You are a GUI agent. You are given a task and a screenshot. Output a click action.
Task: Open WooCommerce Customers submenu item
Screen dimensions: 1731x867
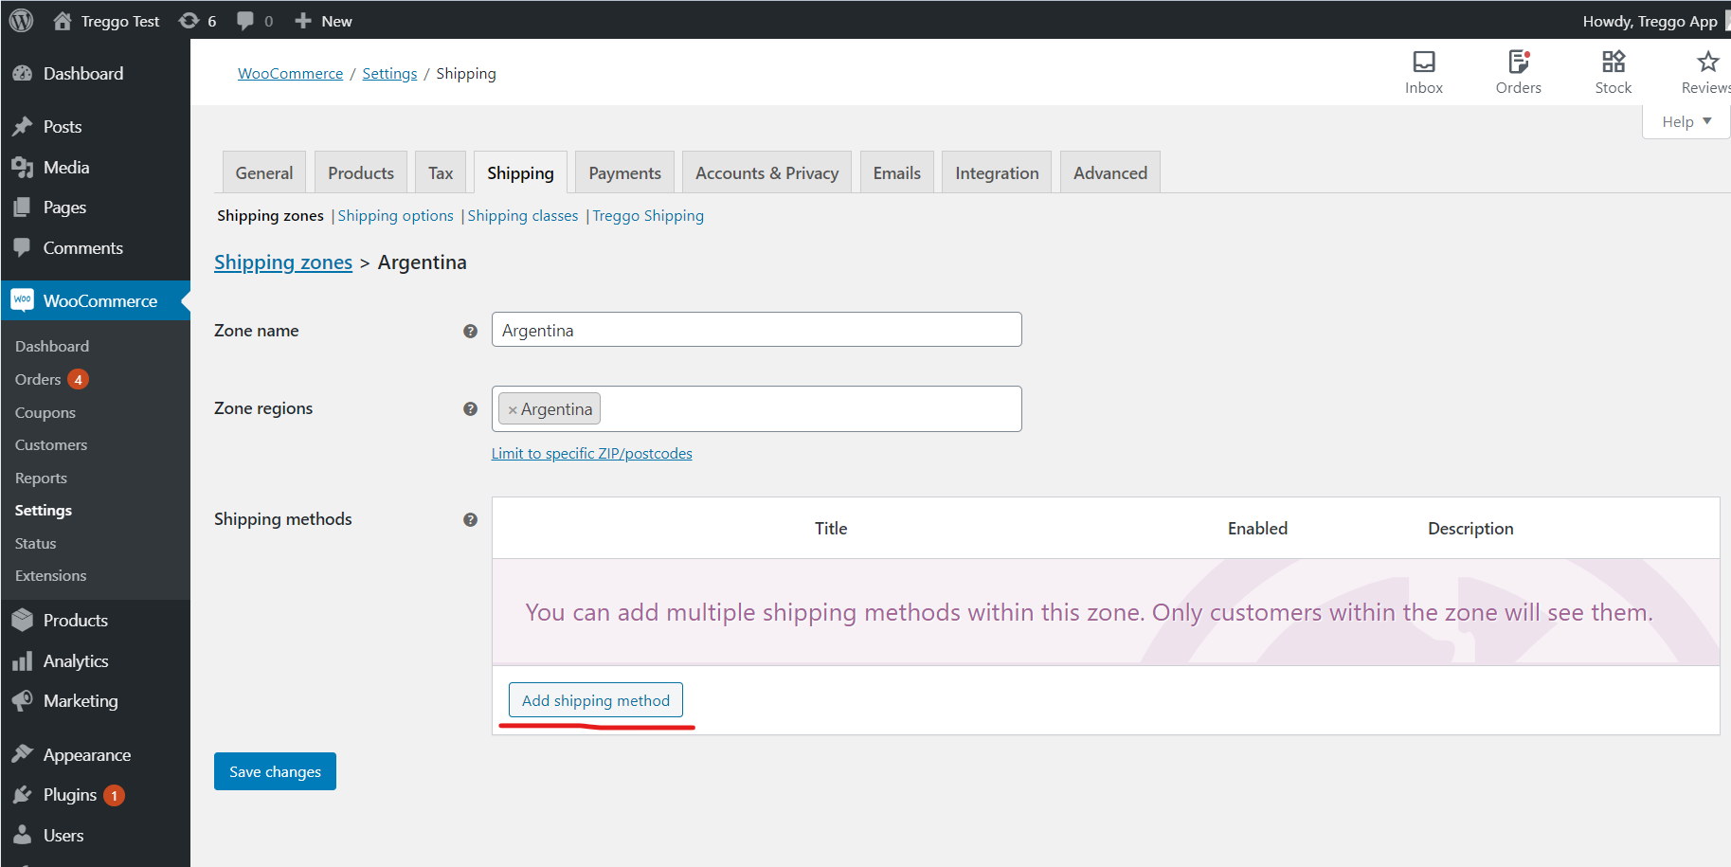(x=51, y=445)
